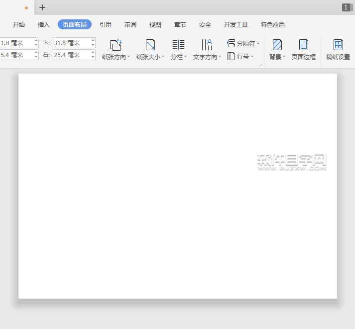The image size is (355, 329).
Task: Switch to the 开始 tab
Action: pyautogui.click(x=19, y=24)
